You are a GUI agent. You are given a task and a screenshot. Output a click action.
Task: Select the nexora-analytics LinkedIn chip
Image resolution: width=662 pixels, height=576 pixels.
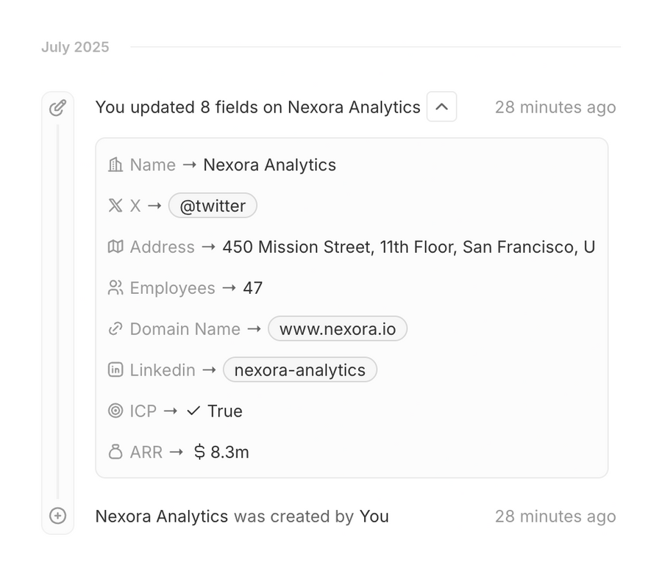click(x=300, y=370)
